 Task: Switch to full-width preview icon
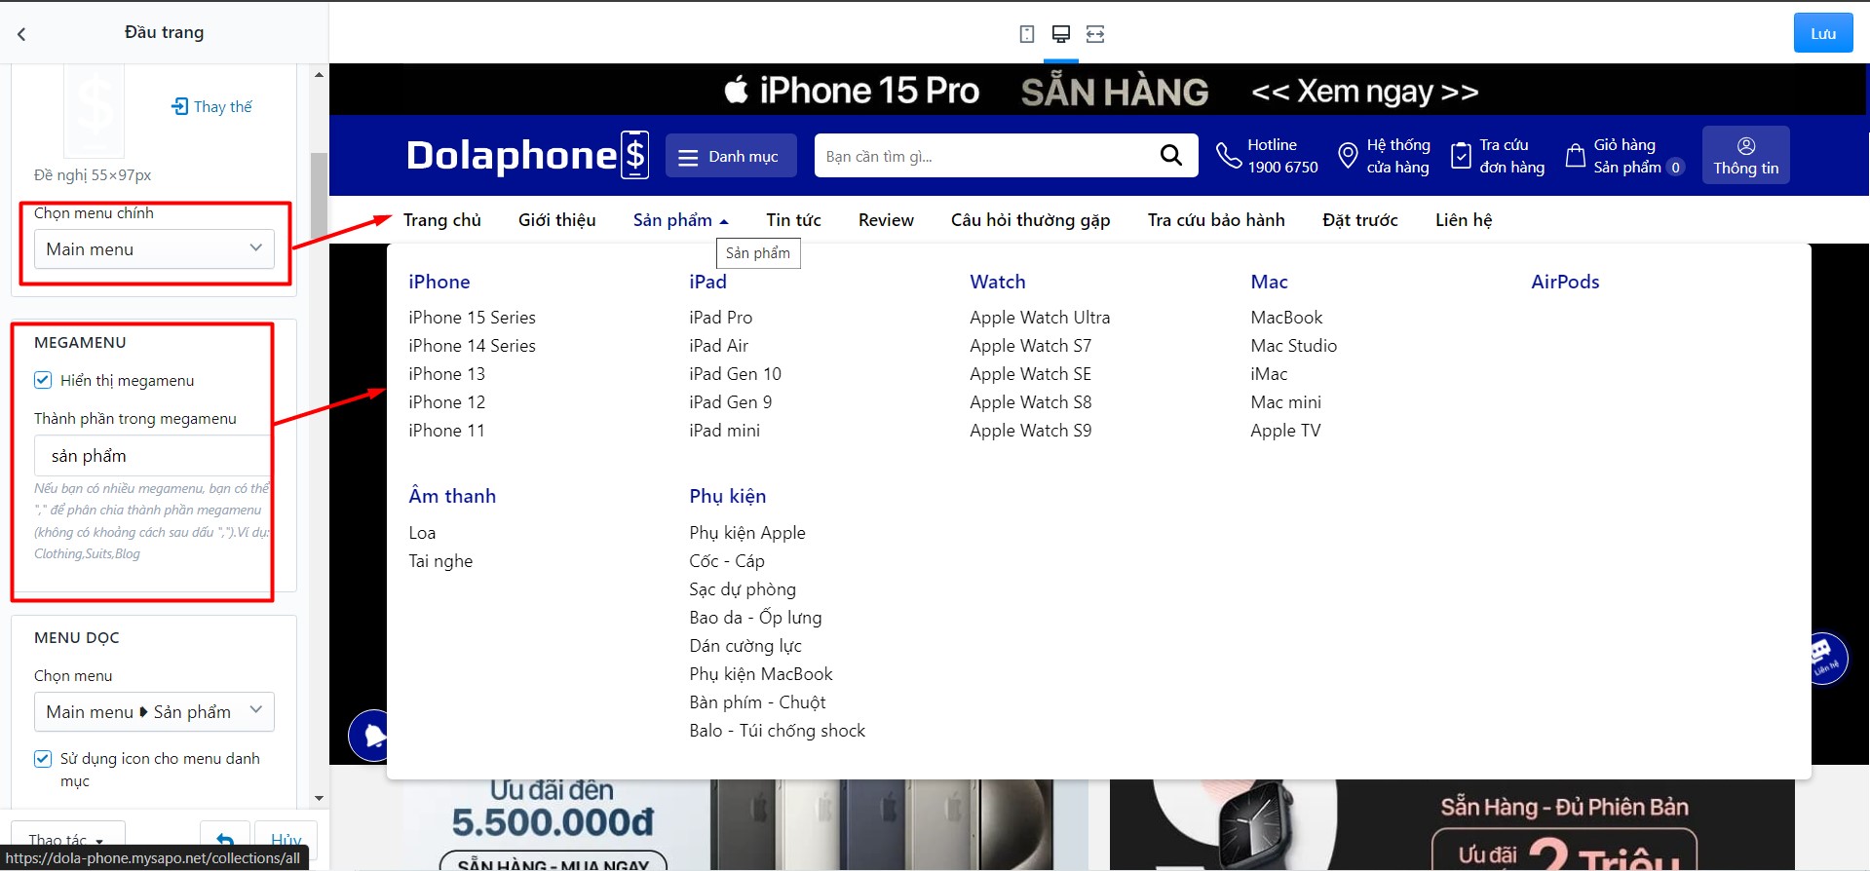[1095, 34]
